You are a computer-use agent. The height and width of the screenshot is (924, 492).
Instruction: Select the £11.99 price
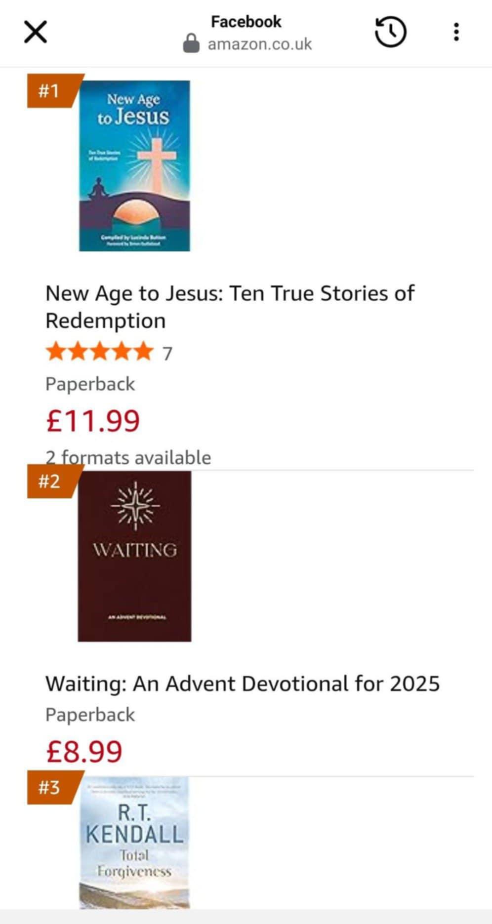pyautogui.click(x=93, y=421)
